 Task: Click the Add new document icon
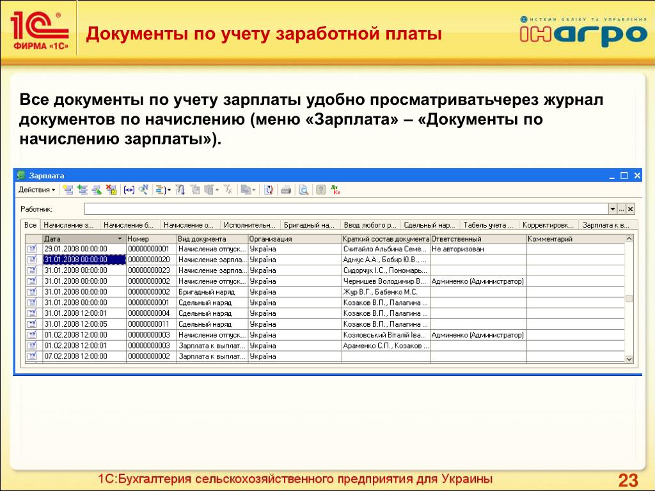click(x=68, y=190)
